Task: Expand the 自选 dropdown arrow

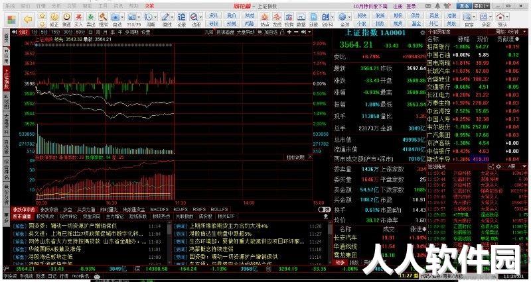Action: click(x=122, y=17)
